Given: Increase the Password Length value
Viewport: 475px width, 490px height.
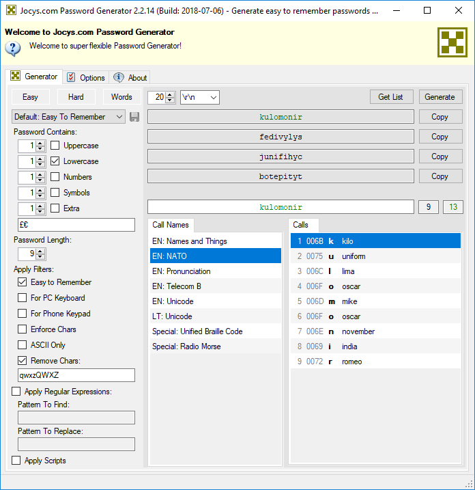Looking at the screenshot, I should (40, 251).
